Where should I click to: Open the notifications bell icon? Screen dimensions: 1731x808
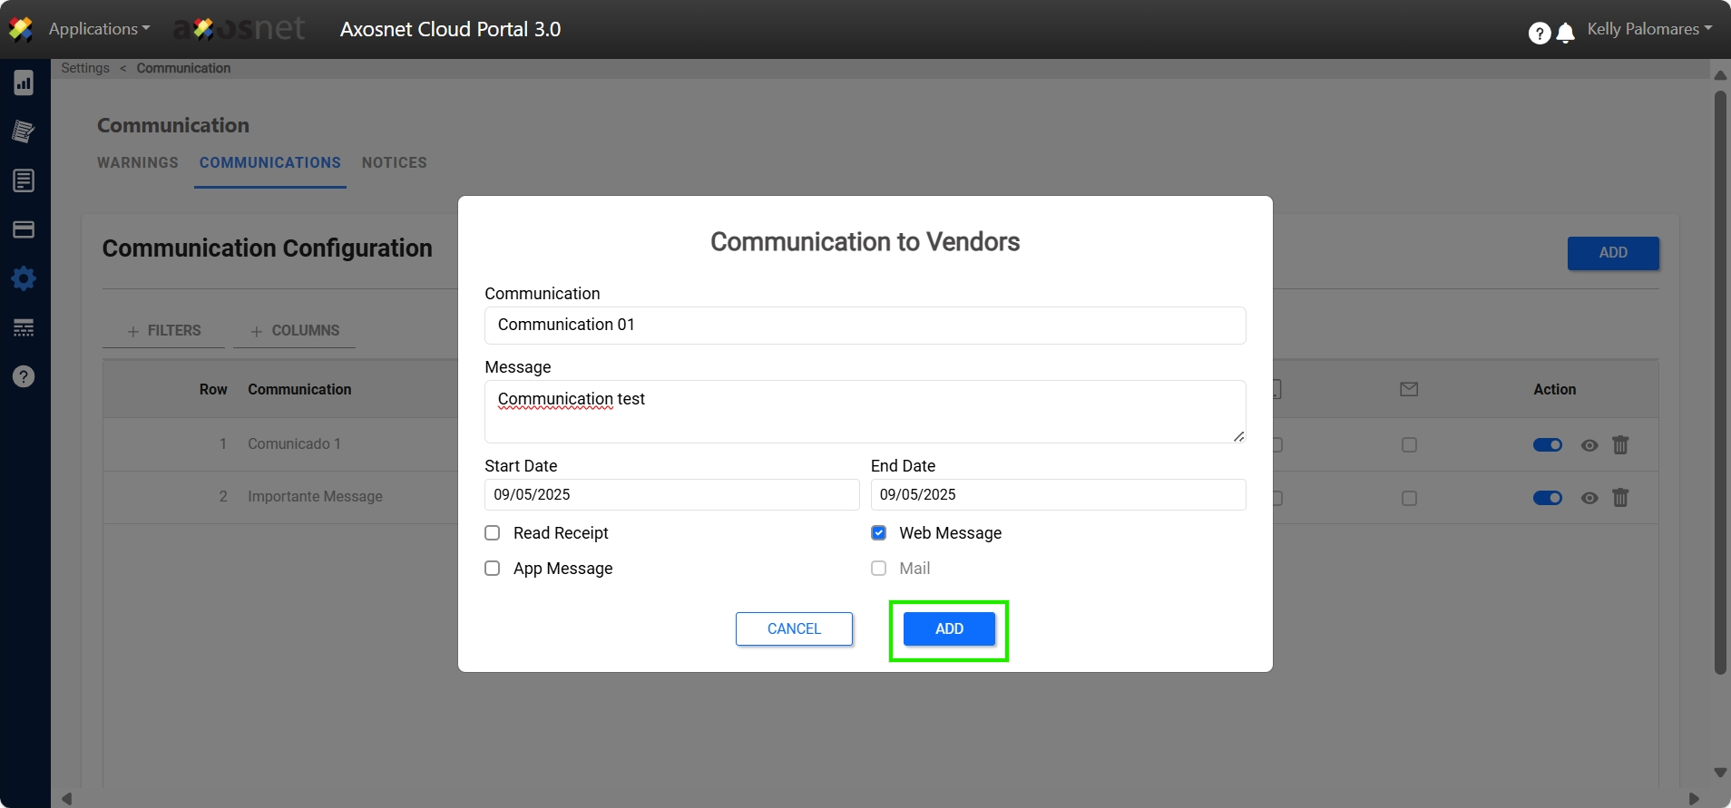point(1565,34)
